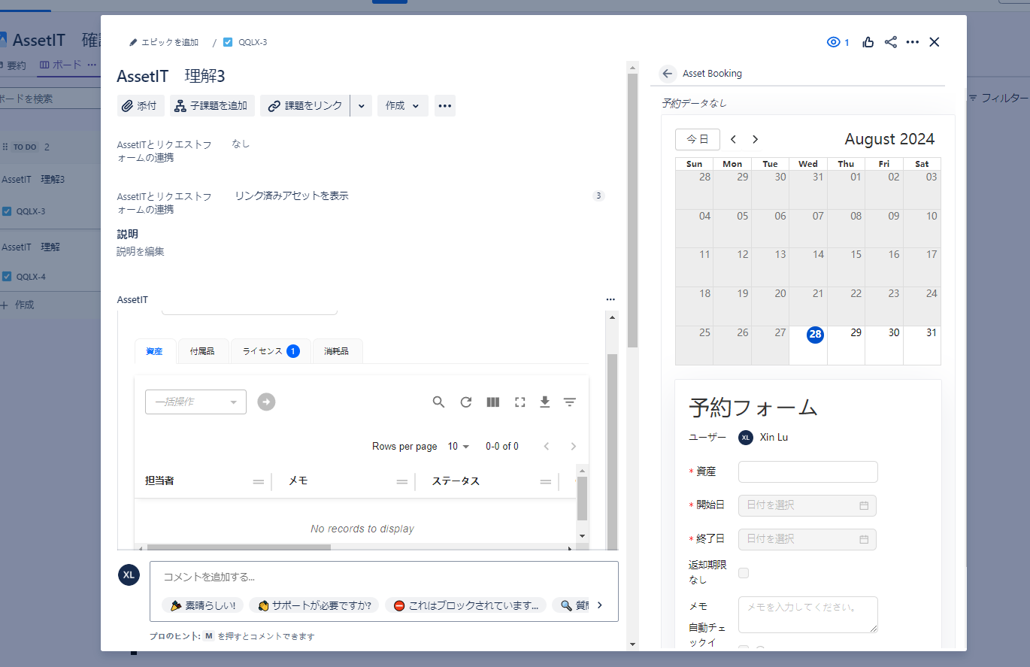Viewport: 1030px width, 667px height.
Task: Open search in the asset table toolbar
Action: pos(438,402)
